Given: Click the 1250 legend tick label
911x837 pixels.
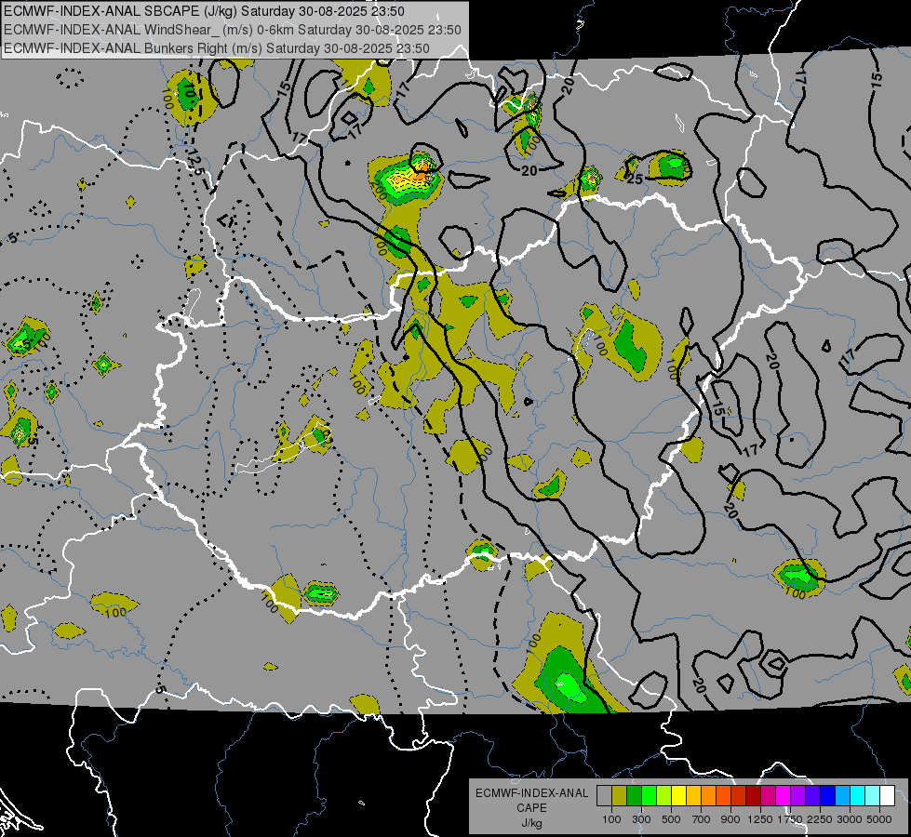Looking at the screenshot, I should (x=760, y=819).
